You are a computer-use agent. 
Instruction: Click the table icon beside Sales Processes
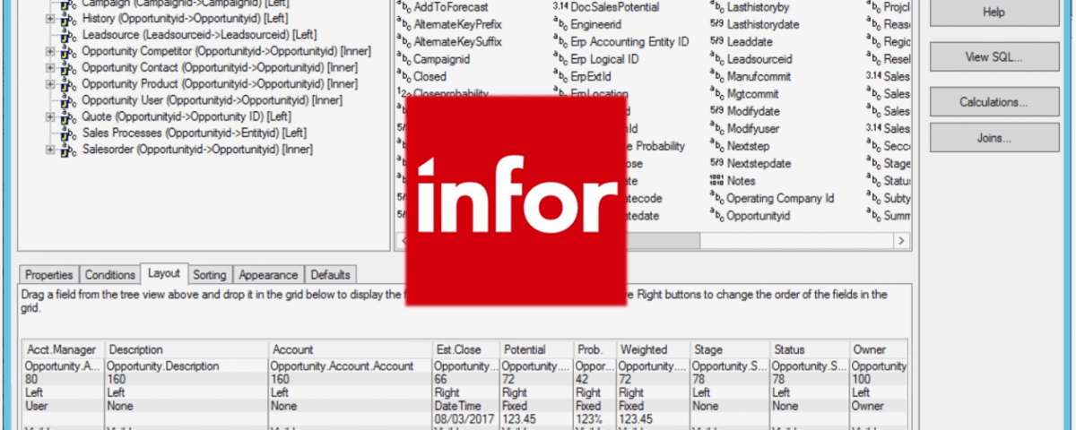69,133
